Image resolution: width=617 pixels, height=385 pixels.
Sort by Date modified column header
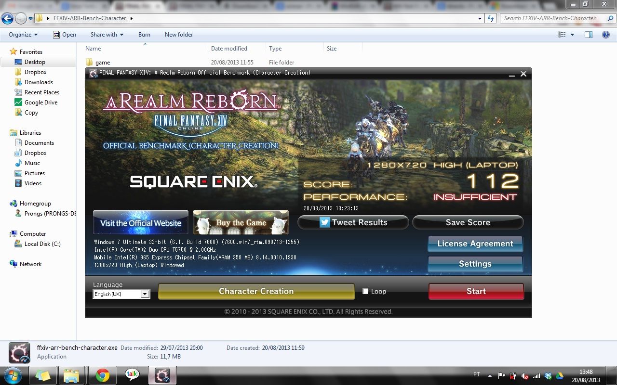(229, 48)
